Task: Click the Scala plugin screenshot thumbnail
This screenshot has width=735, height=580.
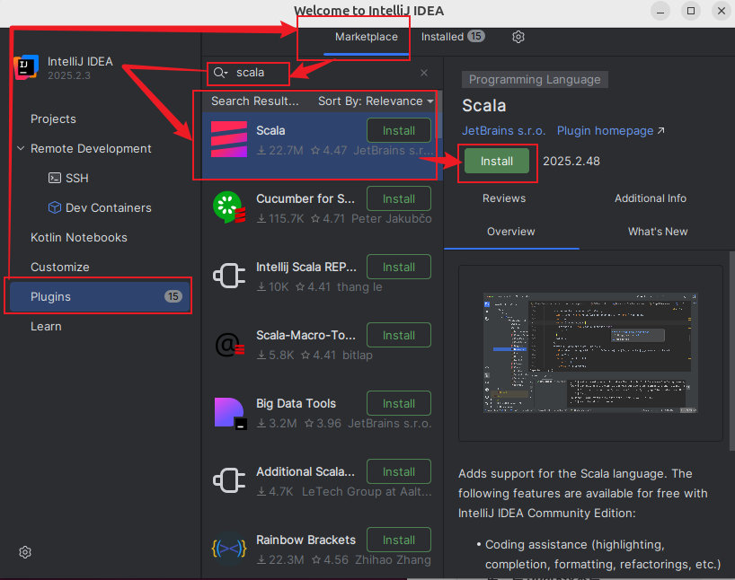Action: (590, 353)
